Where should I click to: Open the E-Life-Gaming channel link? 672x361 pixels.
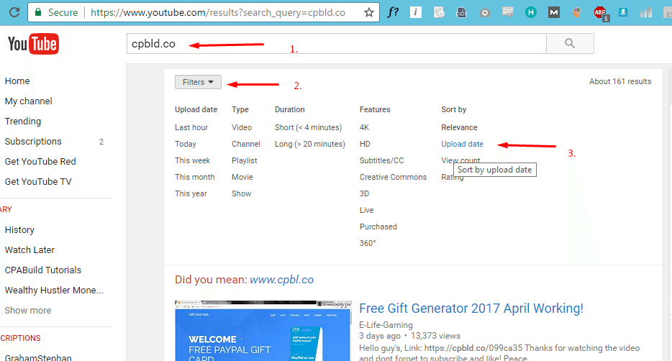tap(386, 325)
